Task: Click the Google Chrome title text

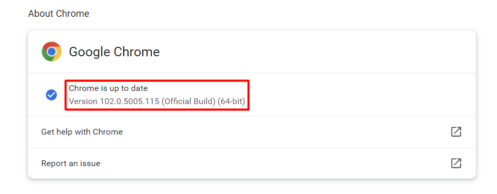Action: click(114, 52)
